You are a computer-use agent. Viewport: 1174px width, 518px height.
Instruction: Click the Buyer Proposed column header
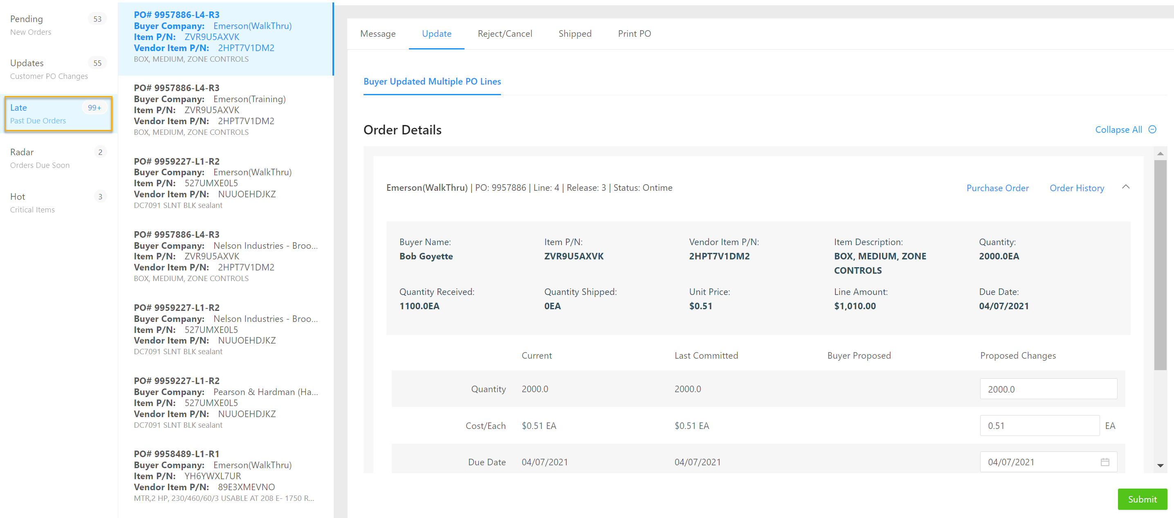(x=859, y=355)
